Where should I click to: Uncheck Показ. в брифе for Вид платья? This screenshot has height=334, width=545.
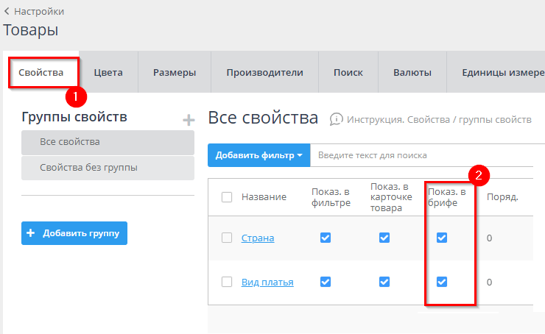tap(442, 282)
